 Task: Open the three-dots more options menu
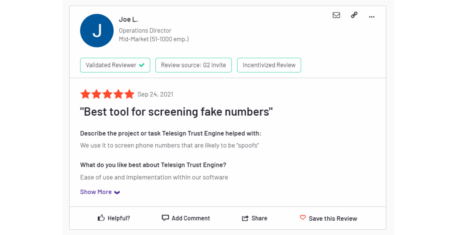[x=372, y=17]
